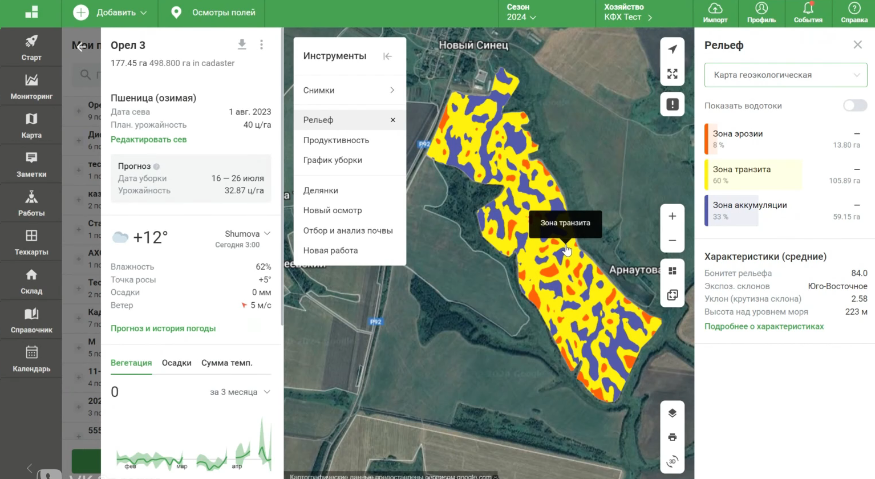The width and height of the screenshot is (875, 479).
Task: Switch map to fullscreen mode
Action: pos(673,74)
